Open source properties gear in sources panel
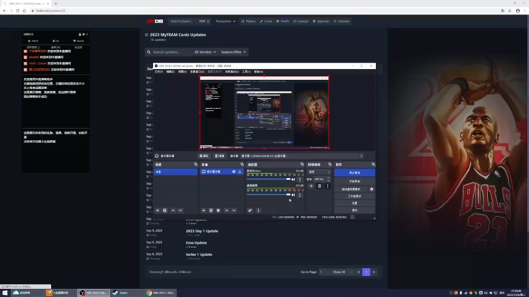Image resolution: width=529 pixels, height=297 pixels. [x=218, y=211]
